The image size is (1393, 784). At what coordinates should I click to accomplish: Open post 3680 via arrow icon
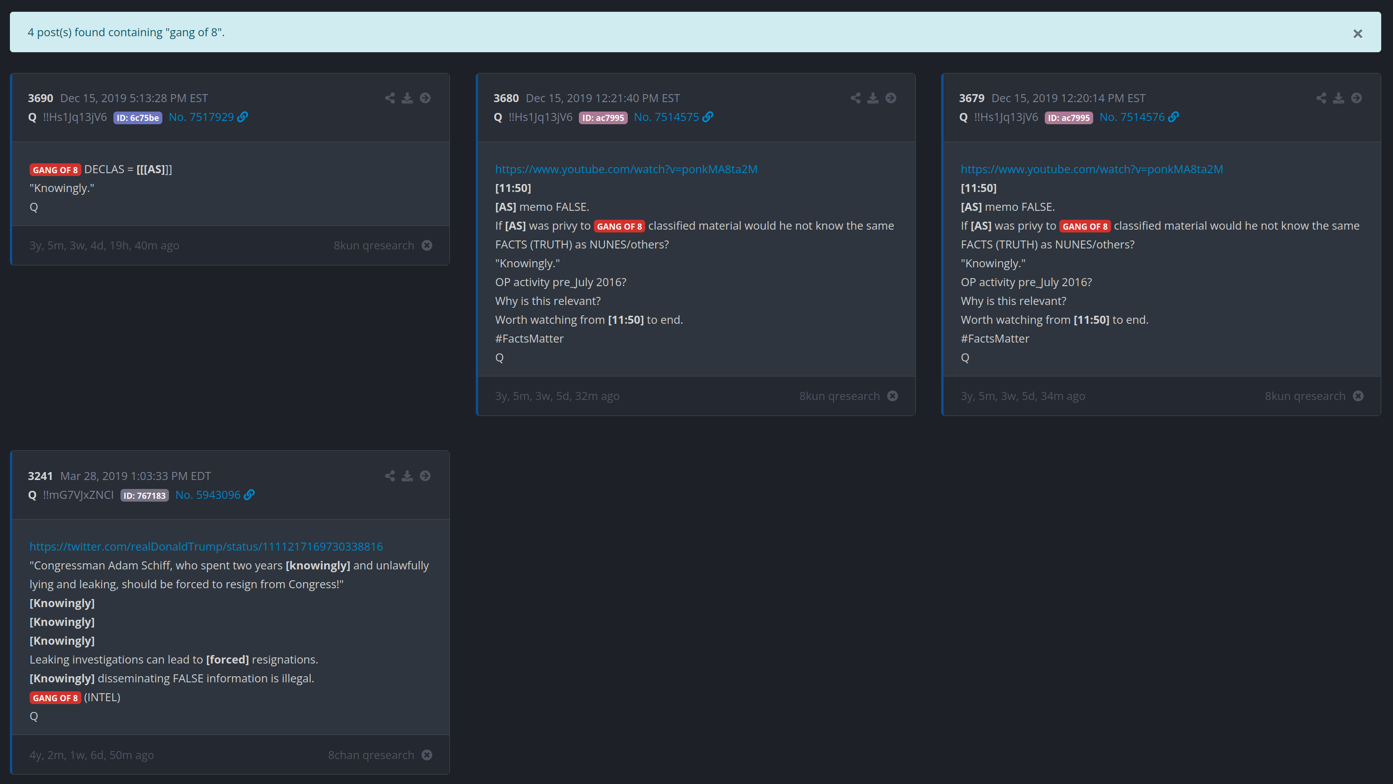tap(891, 98)
